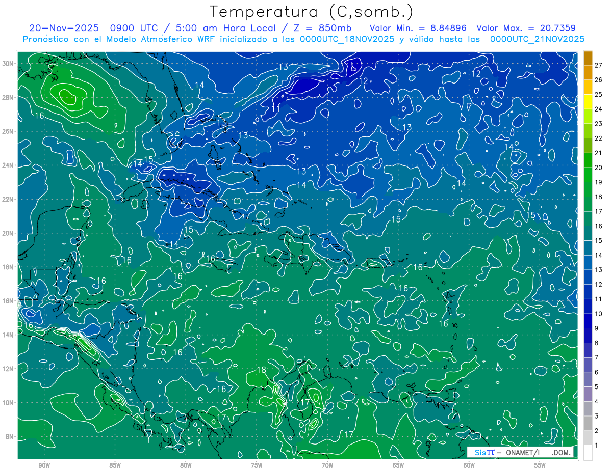Click the '55W' longitude axis label

point(540,465)
